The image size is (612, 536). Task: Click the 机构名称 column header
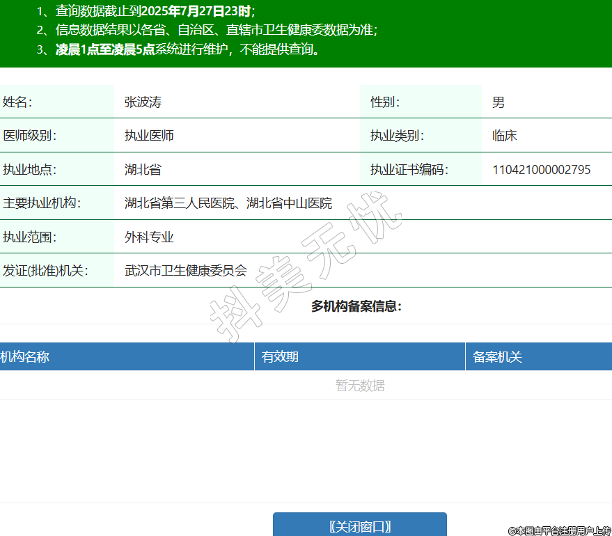point(25,357)
